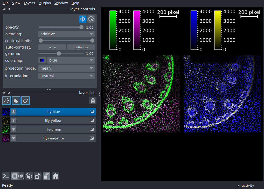Click the lily-green layer thumbnail
264x189 pixels.
tap(6, 129)
